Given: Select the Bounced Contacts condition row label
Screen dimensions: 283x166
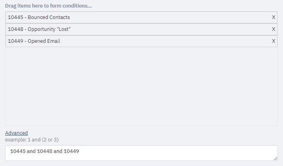Looking at the screenshot, I should (39, 17).
